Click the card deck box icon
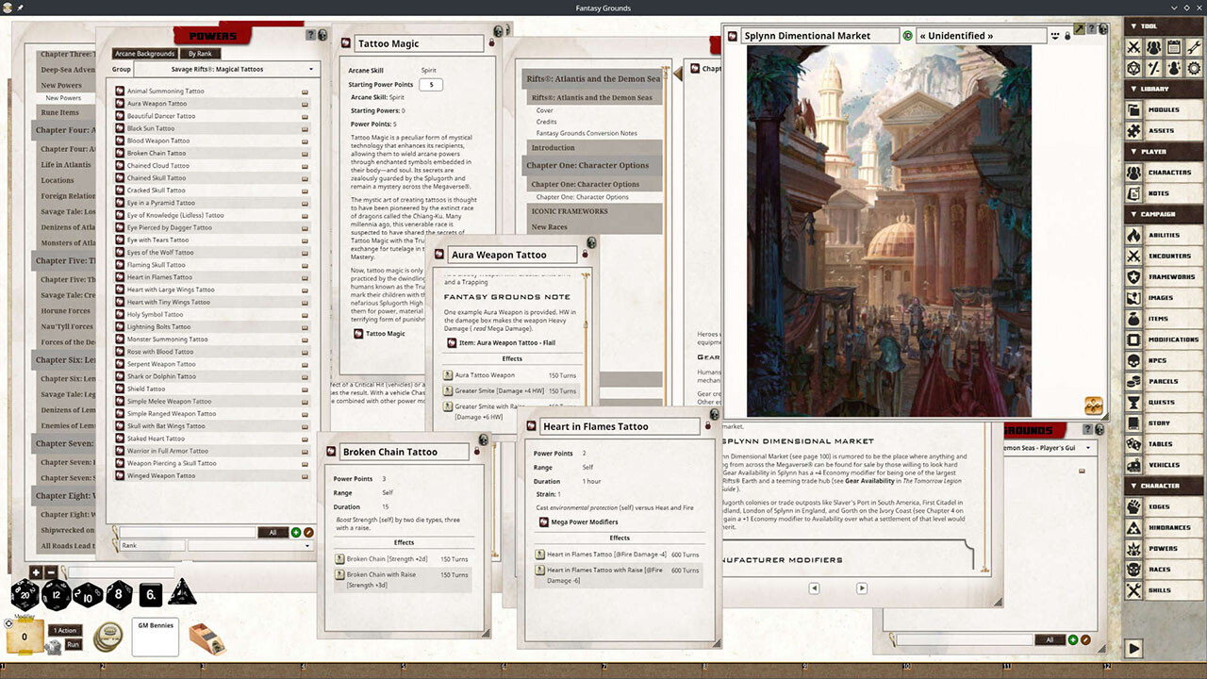This screenshot has width=1207, height=679. pyautogui.click(x=207, y=638)
